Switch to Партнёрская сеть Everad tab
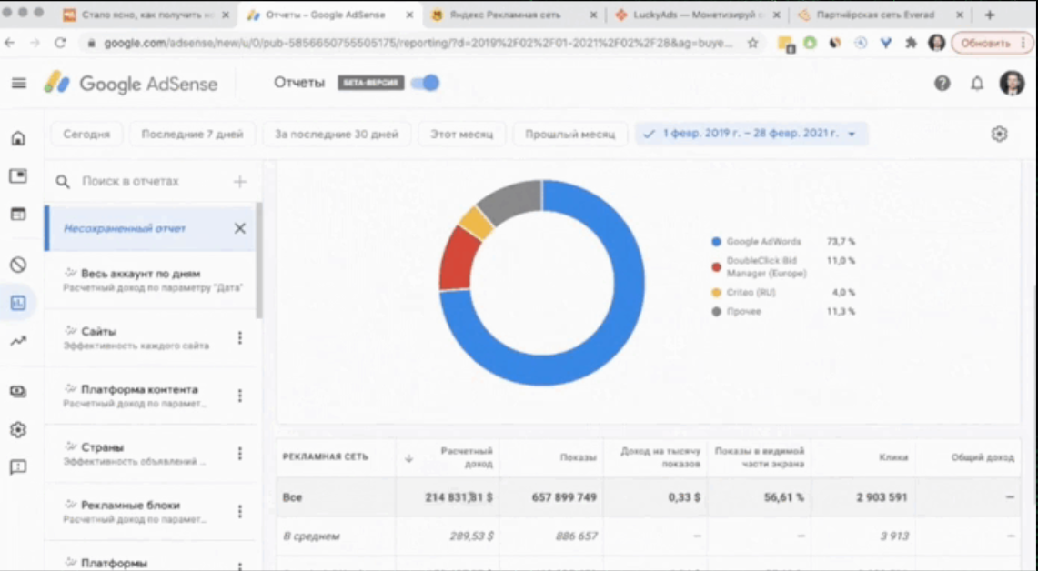The image size is (1038, 571). (881, 15)
